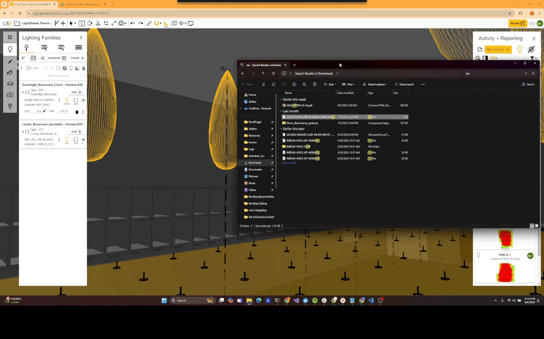The width and height of the screenshot is (544, 339).
Task: Select the ruler measure tool
Action: click(x=149, y=23)
